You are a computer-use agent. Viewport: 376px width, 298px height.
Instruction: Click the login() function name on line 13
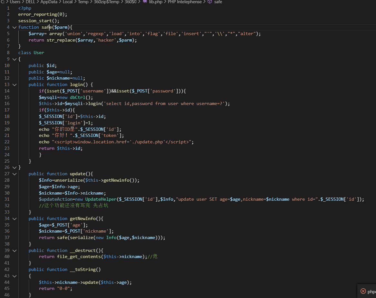(79, 85)
